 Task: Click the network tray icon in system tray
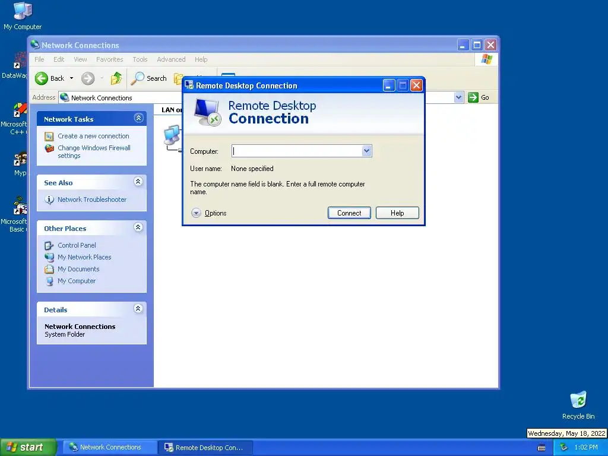click(x=563, y=448)
